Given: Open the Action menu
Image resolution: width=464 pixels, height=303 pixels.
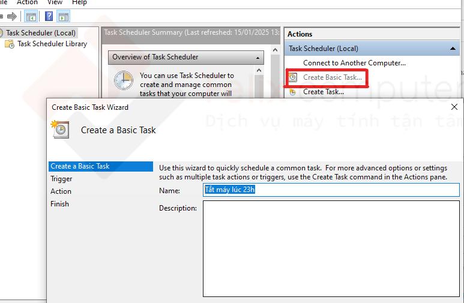Looking at the screenshot, I should coord(27,3).
